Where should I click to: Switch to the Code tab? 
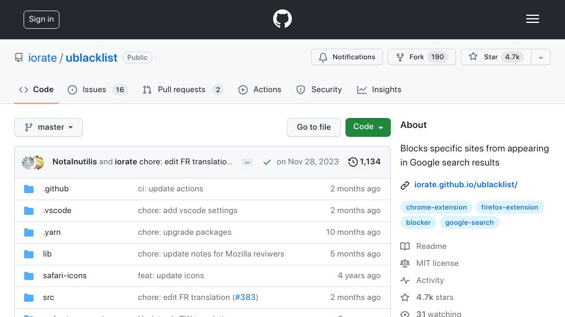click(x=36, y=89)
